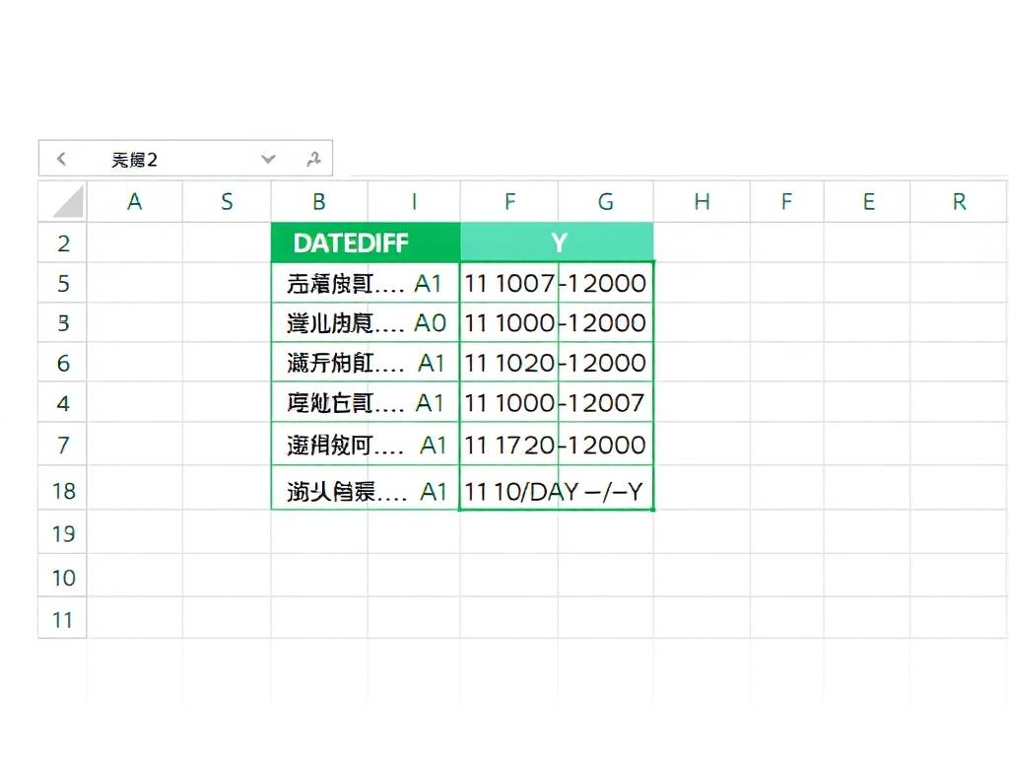The width and height of the screenshot is (1009, 757).
Task: Select column header I
Action: (x=414, y=201)
